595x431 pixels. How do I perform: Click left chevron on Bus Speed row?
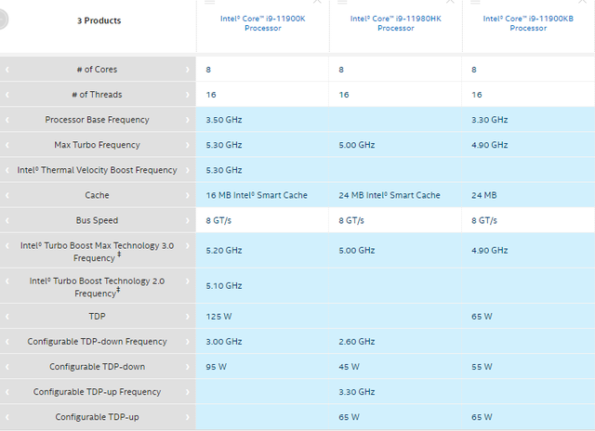click(7, 220)
